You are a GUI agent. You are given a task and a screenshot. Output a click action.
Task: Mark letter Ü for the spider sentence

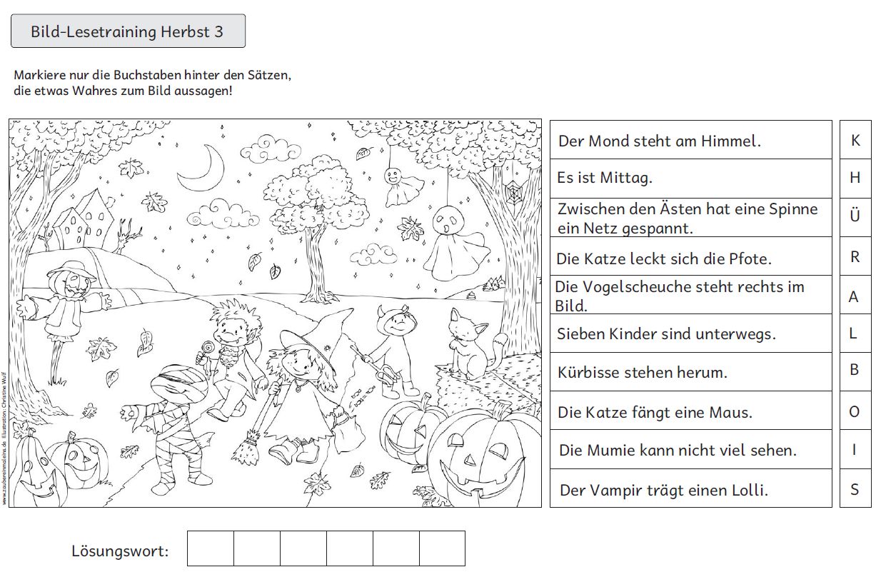coord(855,217)
